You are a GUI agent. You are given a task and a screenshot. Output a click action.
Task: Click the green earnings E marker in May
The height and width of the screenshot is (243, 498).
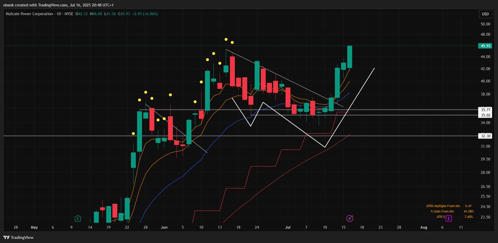click(x=77, y=218)
